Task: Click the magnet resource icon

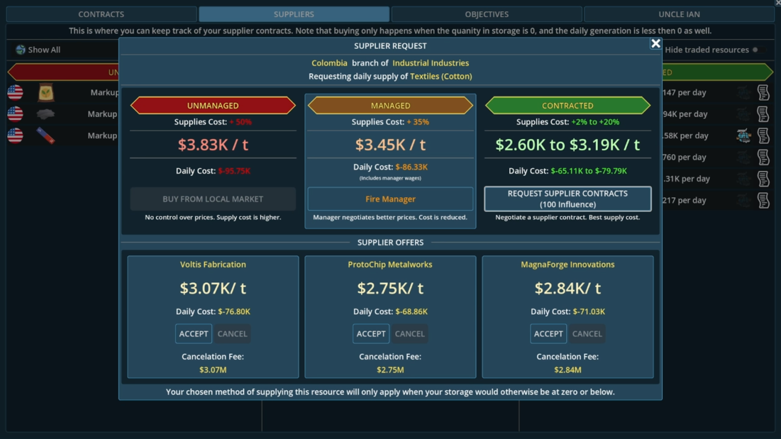Action: click(45, 136)
